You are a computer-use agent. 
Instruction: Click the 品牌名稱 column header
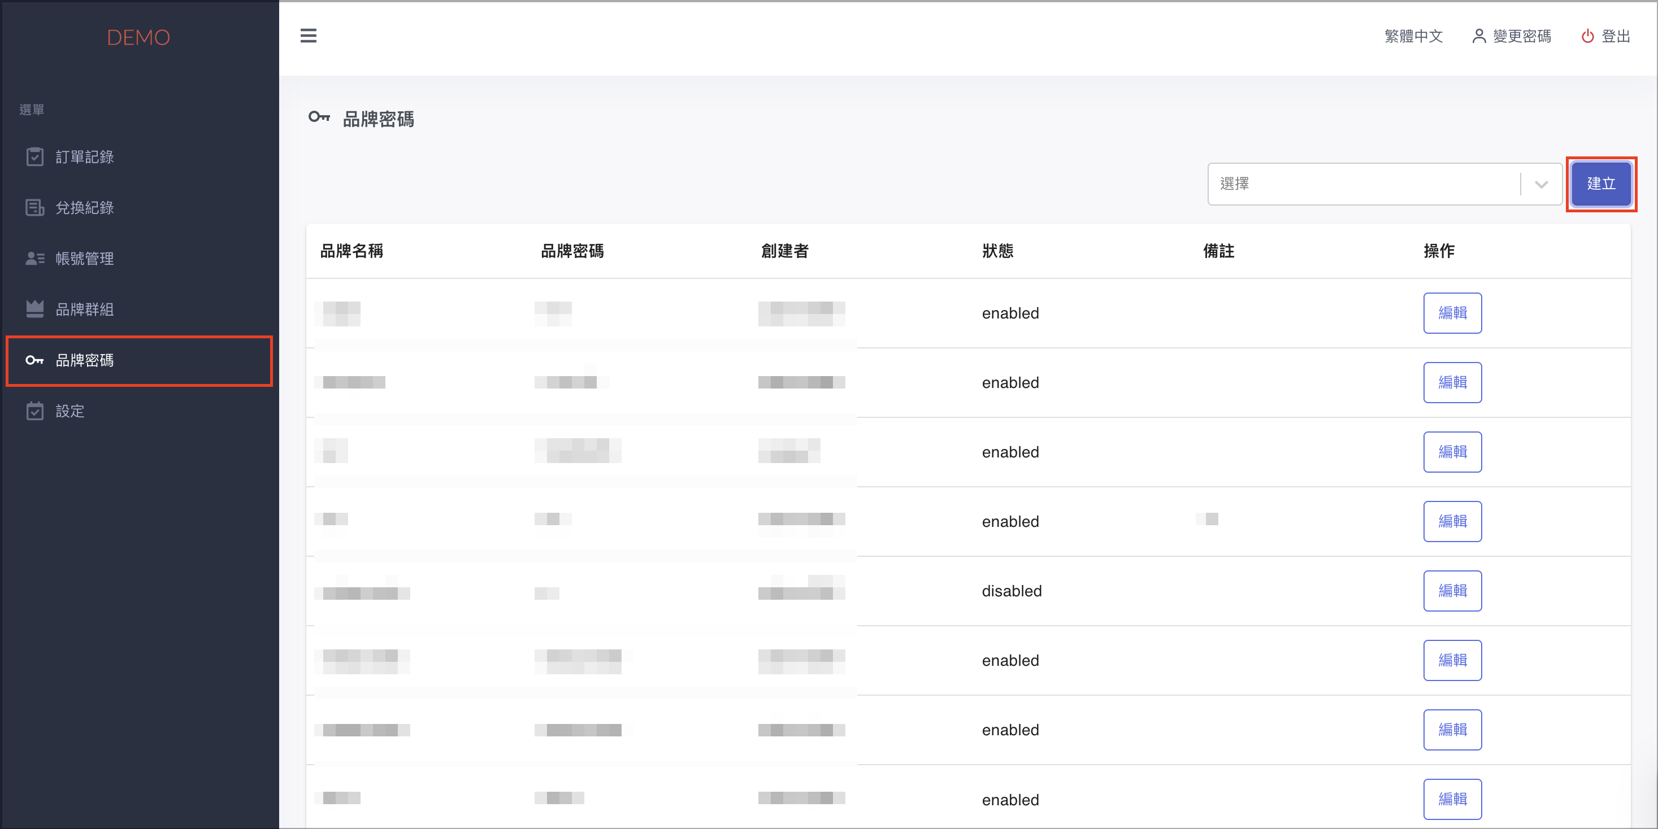(x=351, y=251)
